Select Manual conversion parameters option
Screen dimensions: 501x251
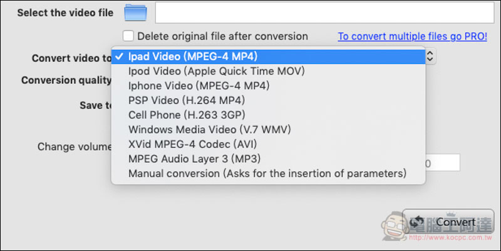(x=269, y=173)
